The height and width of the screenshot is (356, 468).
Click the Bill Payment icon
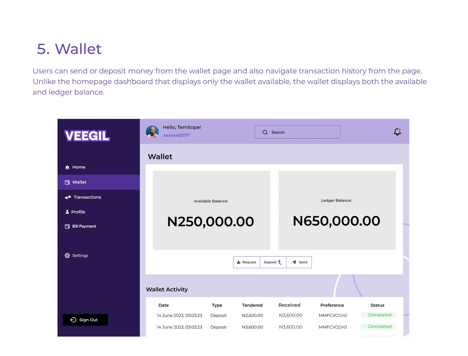tap(67, 227)
